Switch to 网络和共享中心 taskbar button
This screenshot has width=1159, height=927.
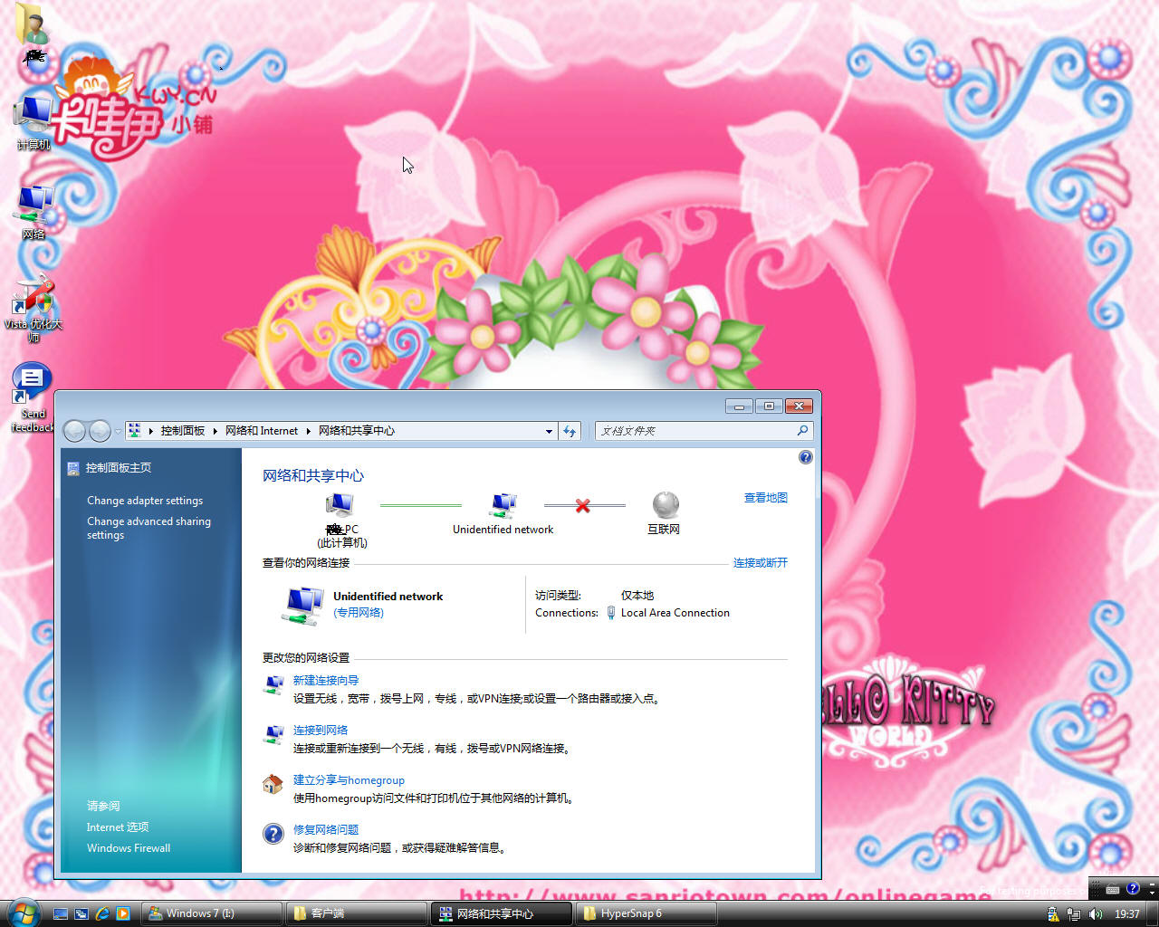[x=500, y=913]
